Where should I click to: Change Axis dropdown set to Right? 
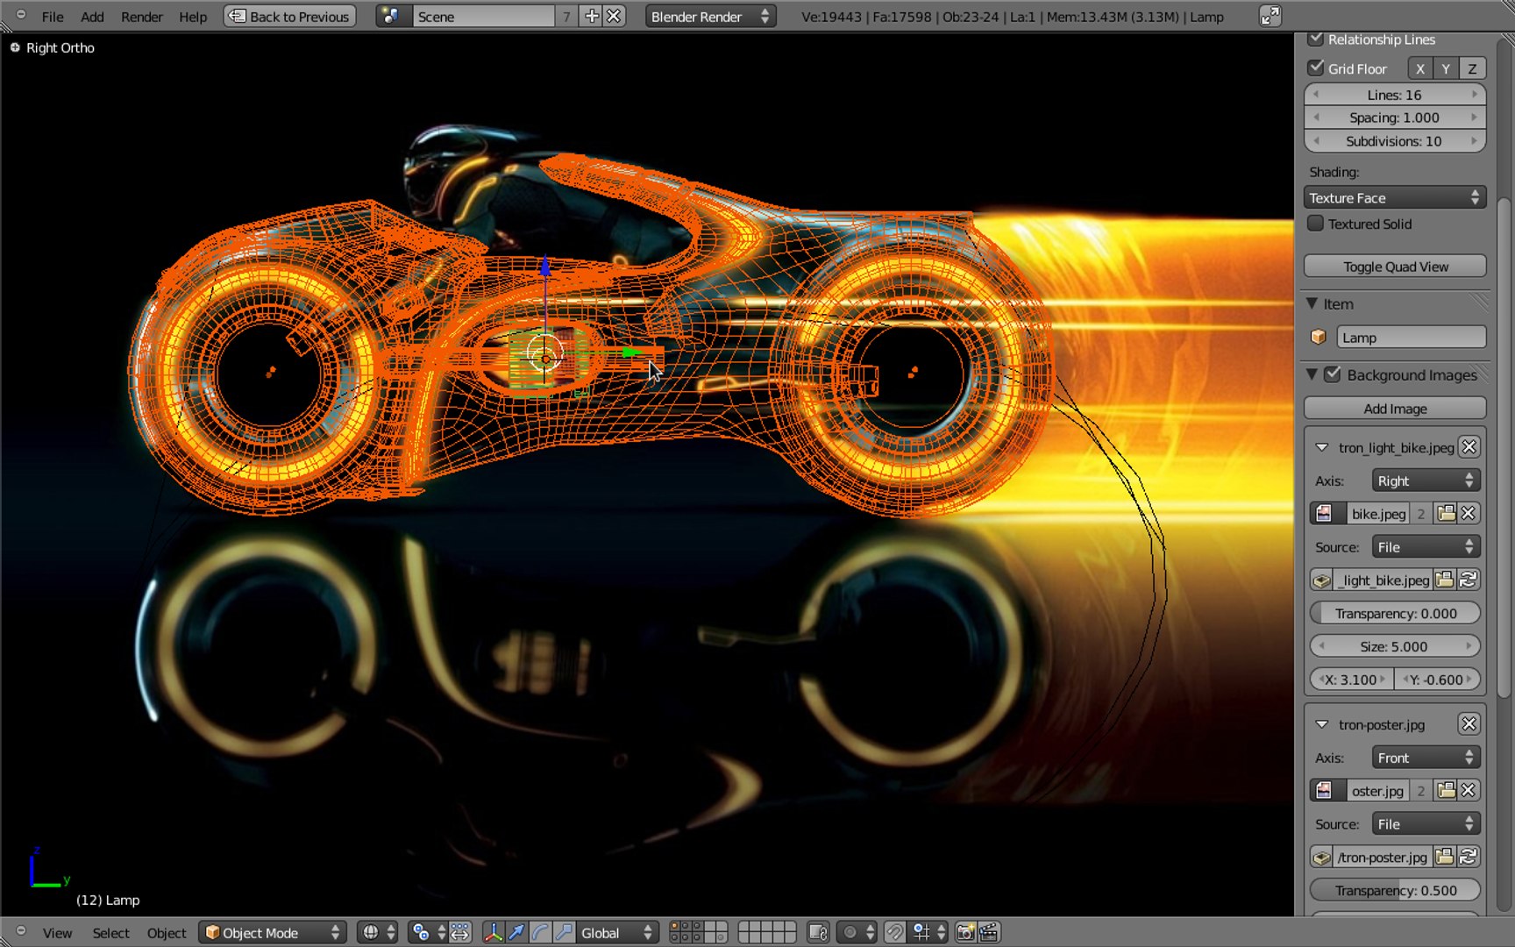(x=1426, y=481)
